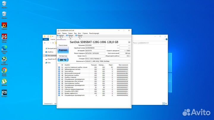This screenshot has height=120, width=214.
Task: Click status icon for attribute C7
Action: [x=59, y=91]
